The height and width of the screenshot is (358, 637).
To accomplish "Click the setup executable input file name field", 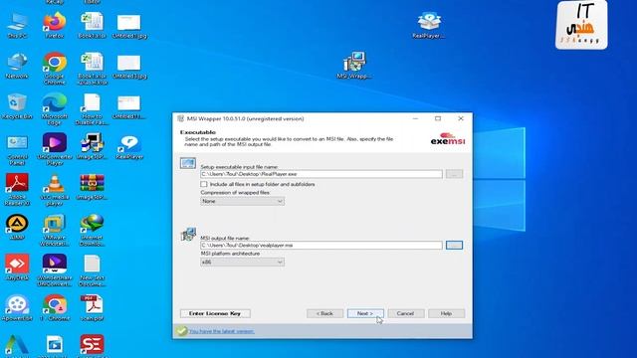I will (x=320, y=174).
